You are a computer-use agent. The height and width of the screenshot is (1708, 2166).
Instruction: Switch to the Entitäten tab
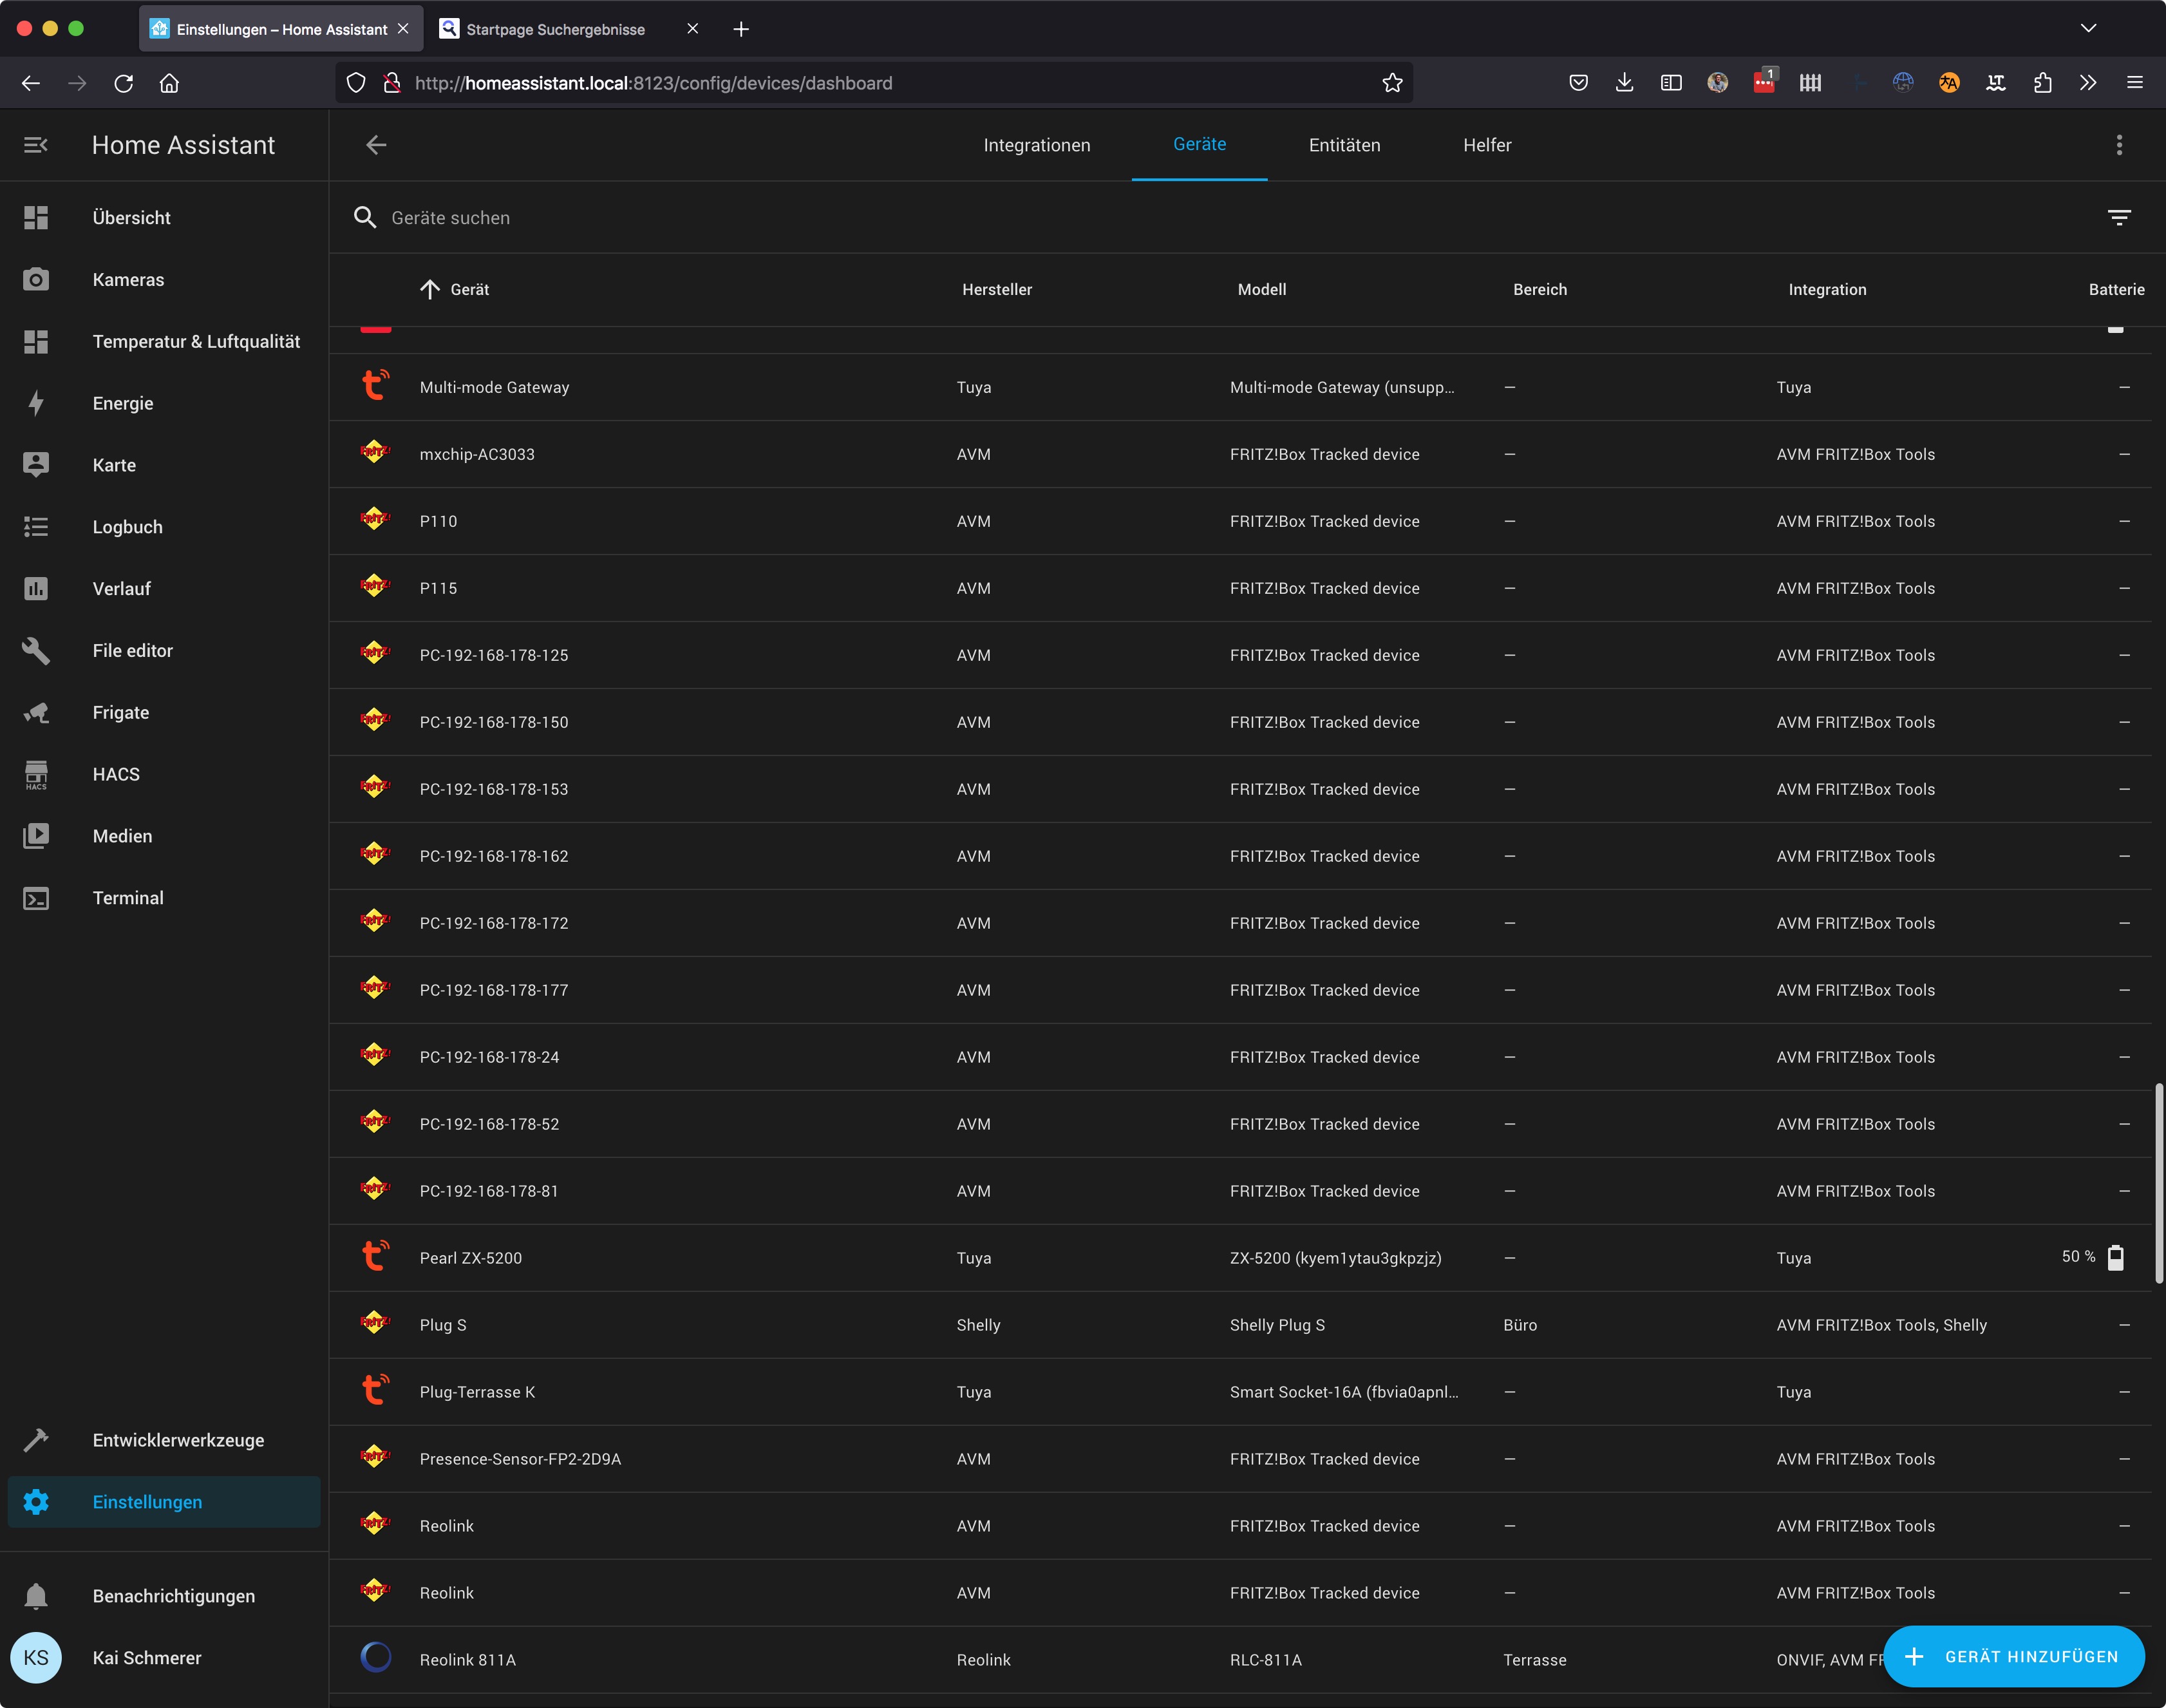(x=1343, y=145)
